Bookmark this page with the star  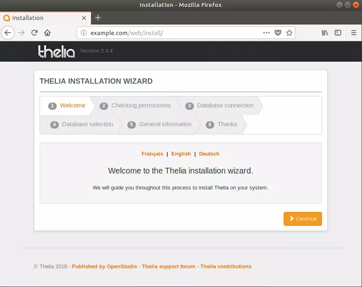pos(289,33)
